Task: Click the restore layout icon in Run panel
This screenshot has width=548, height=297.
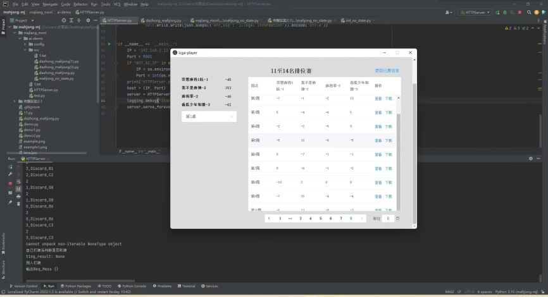Action: point(10,193)
